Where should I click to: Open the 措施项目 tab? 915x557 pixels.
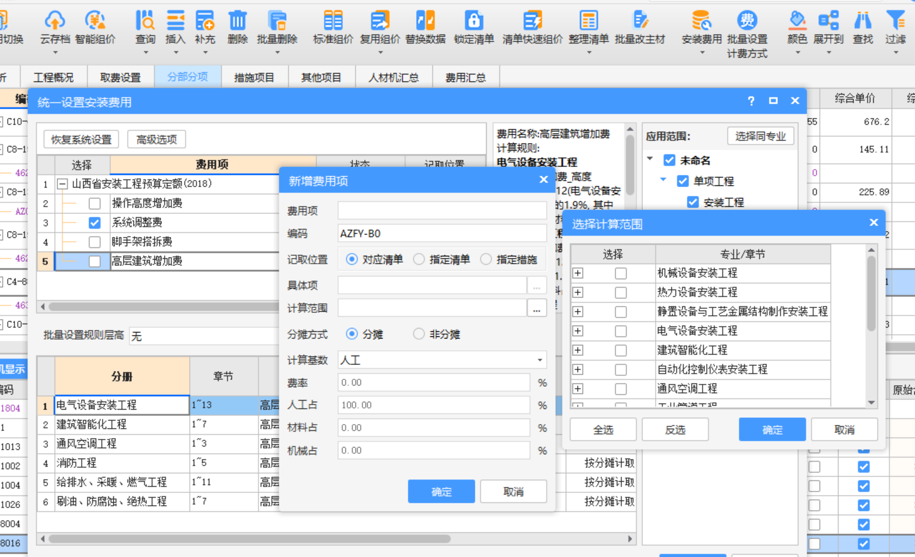click(x=254, y=77)
